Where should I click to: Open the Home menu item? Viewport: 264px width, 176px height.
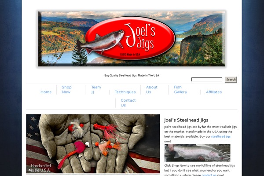pos(46,92)
